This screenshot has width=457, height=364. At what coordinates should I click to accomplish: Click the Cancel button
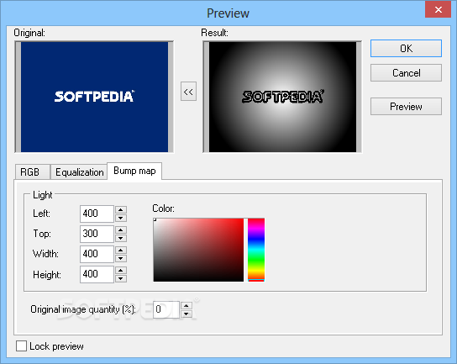406,72
